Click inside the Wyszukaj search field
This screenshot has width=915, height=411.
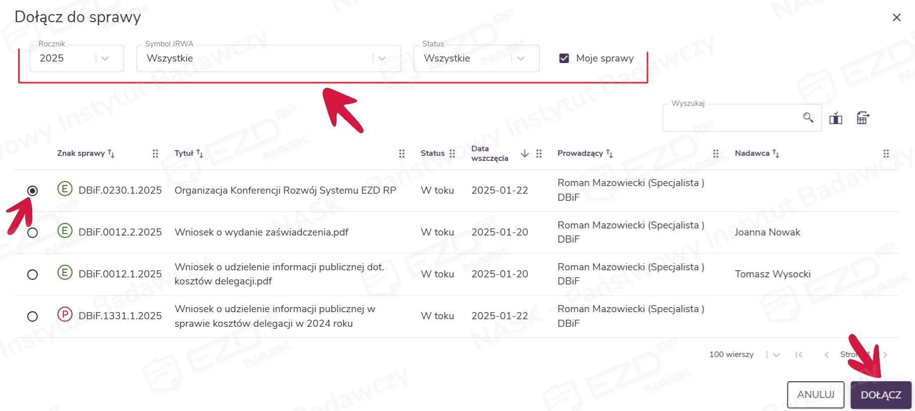click(731, 118)
